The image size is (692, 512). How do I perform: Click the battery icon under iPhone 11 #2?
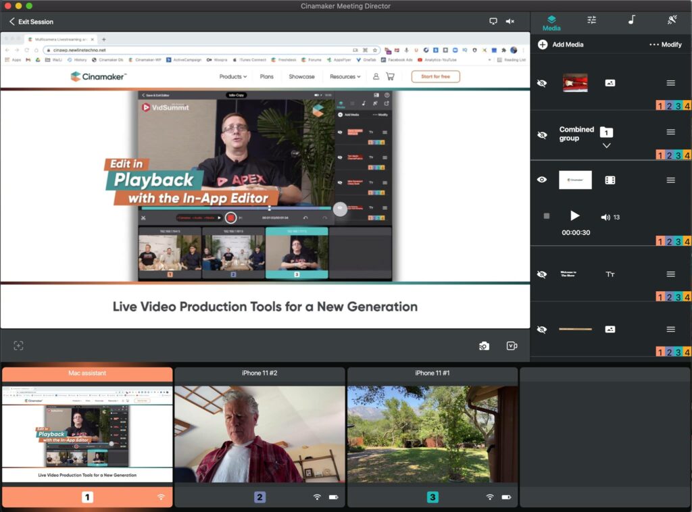coord(334,497)
